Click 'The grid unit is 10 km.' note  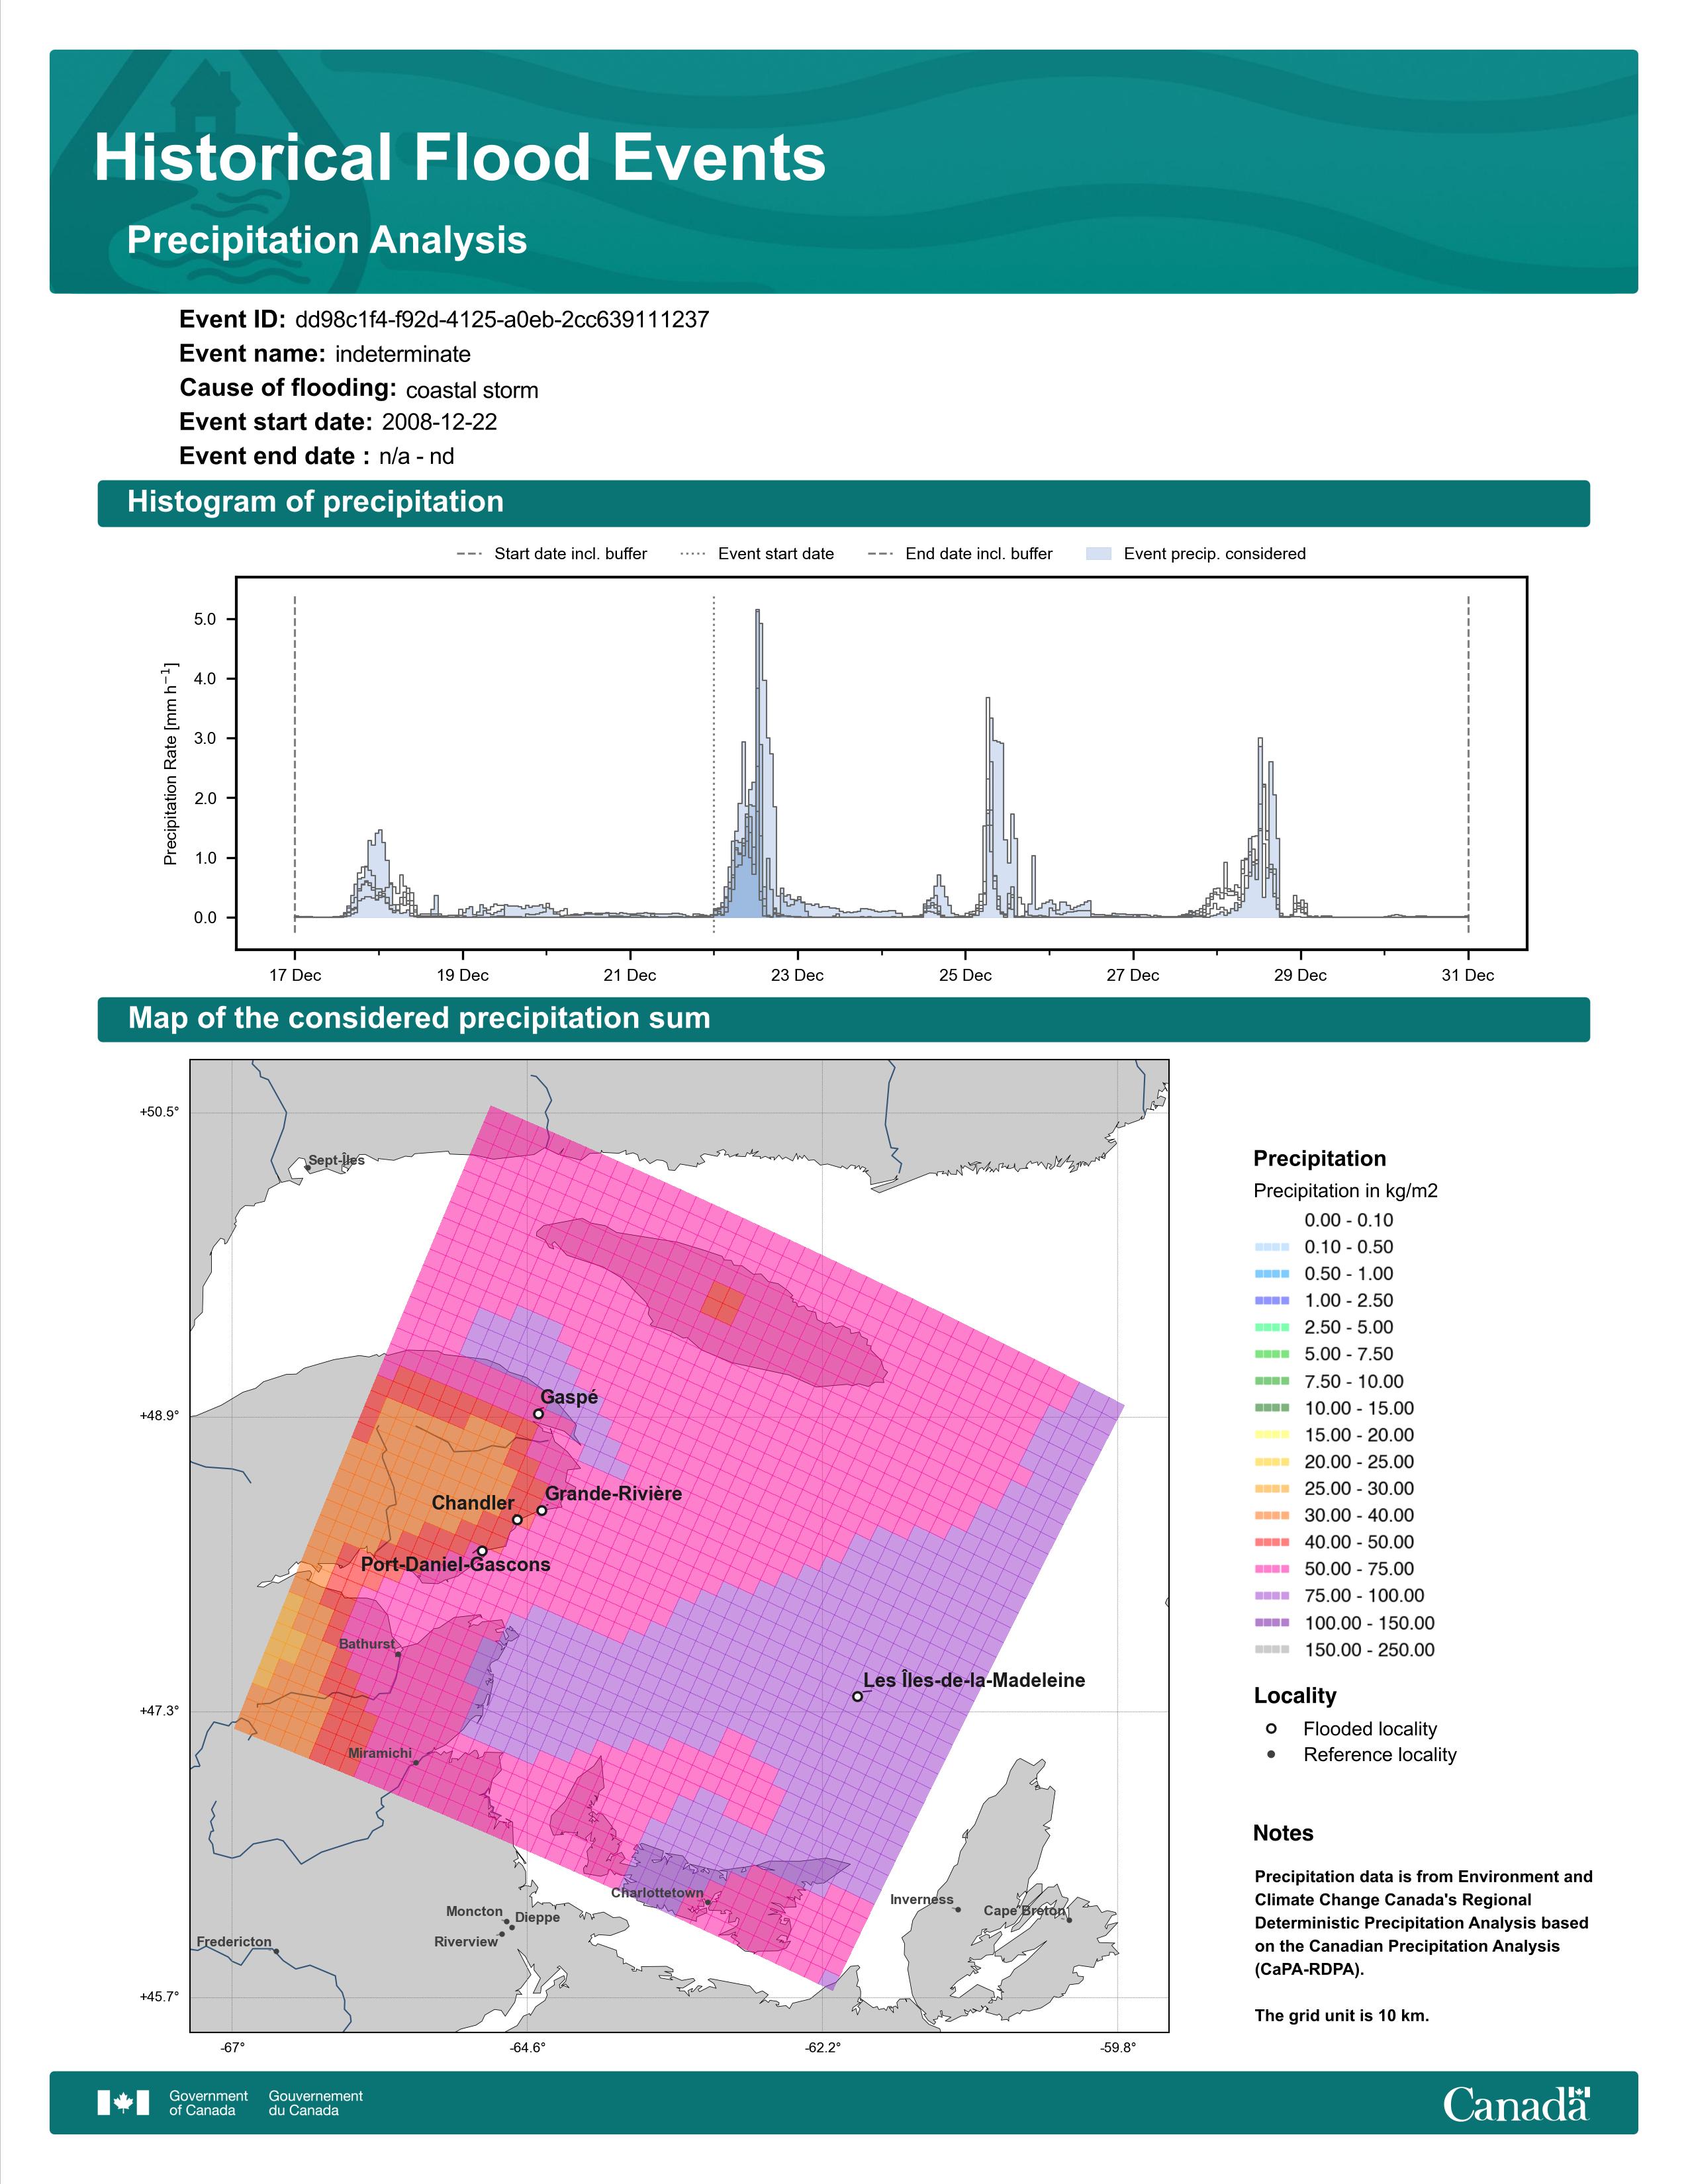[1342, 2015]
